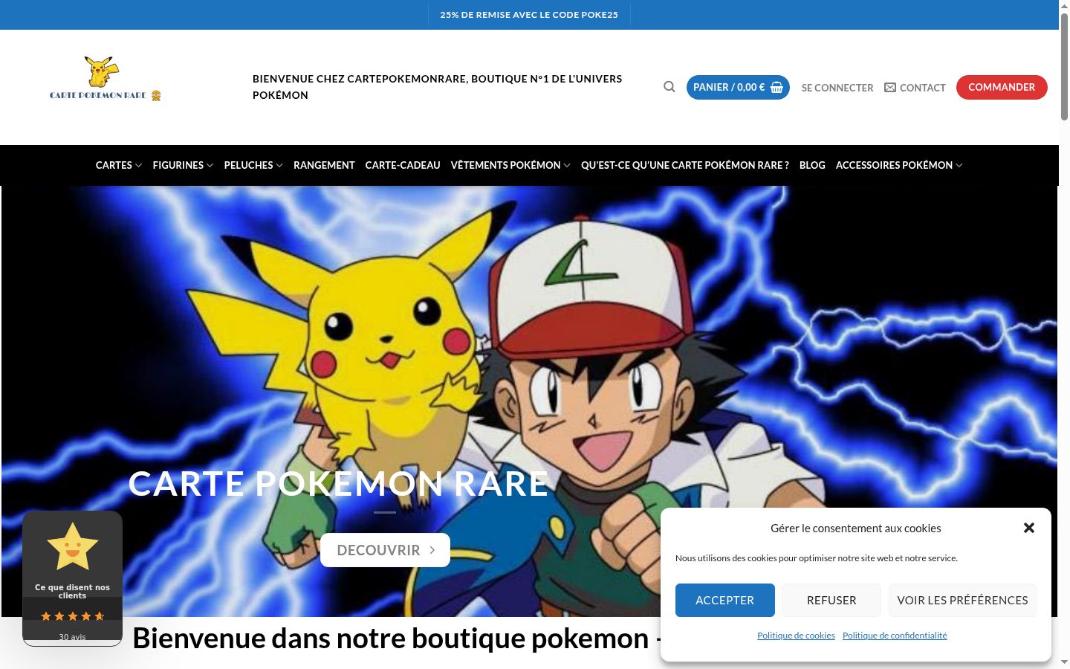Open the star reviews widget icon
The width and height of the screenshot is (1070, 669).
pos(72,546)
